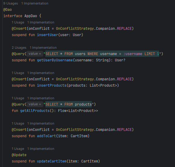
Task: Click '1 Implementation' hint above insertProducts' @Insert
Action: point(41,73)
